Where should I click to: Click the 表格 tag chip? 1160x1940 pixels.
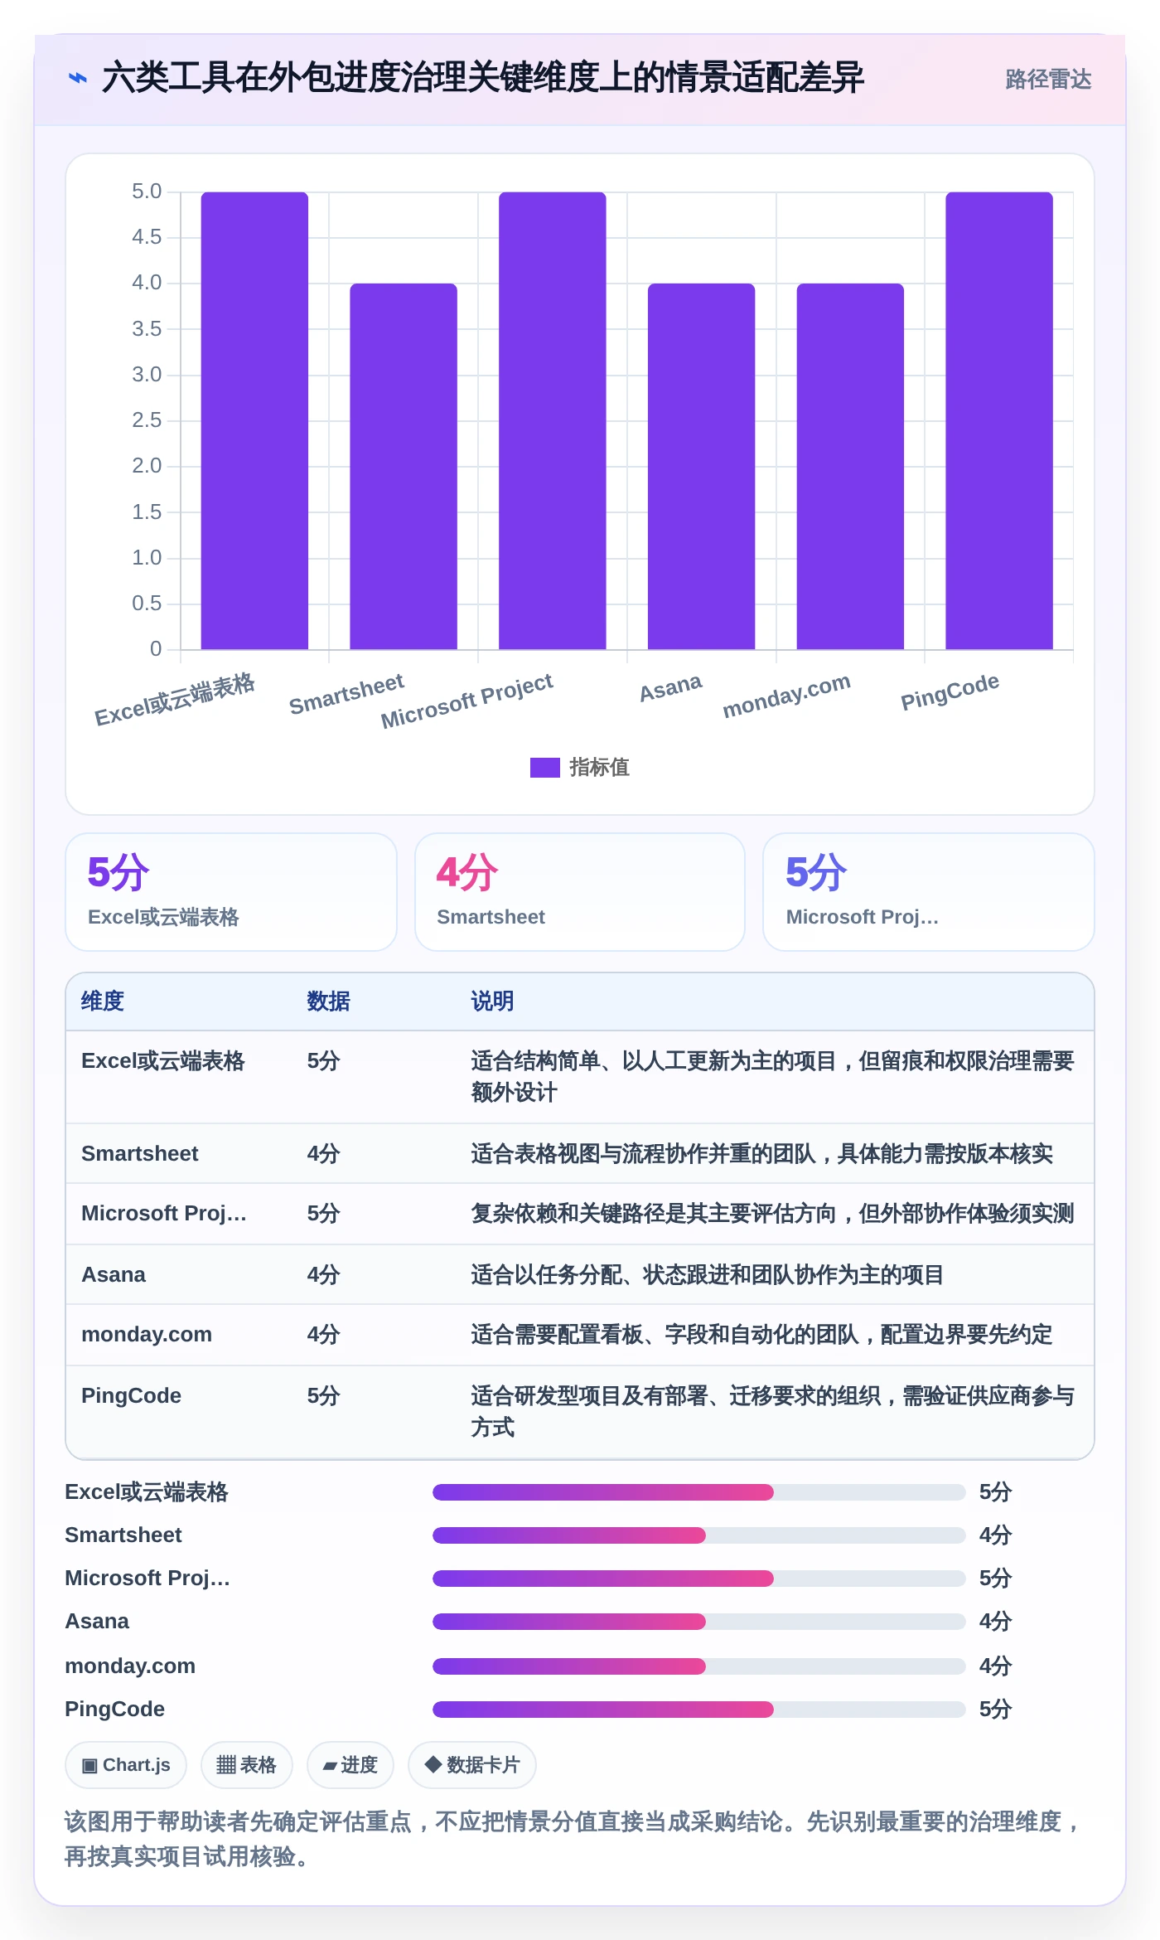coord(246,1765)
